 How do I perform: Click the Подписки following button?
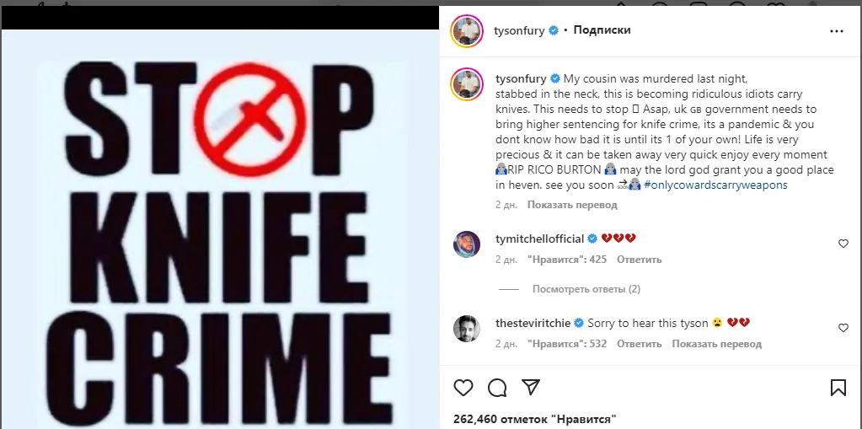(x=602, y=30)
